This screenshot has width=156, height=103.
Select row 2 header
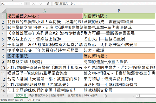[3, 22]
